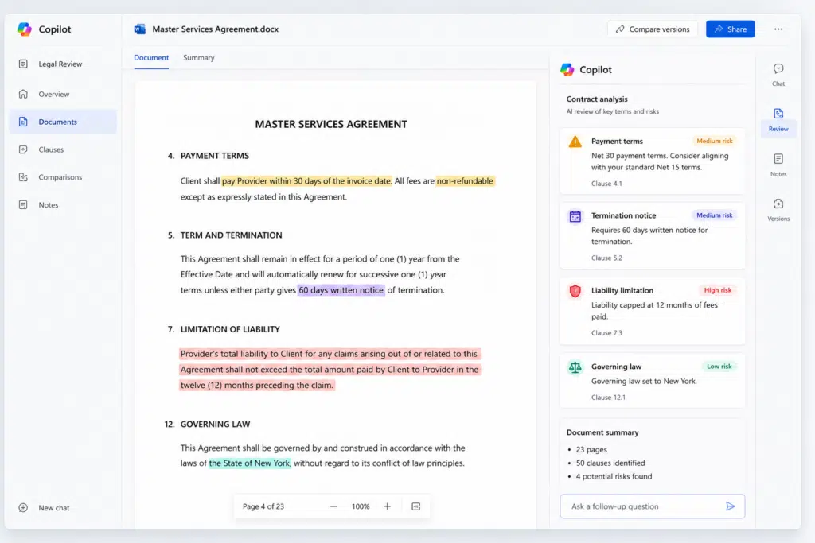Screen dimensions: 815x543
Task: Open the Liability limitation card title
Action: tap(622, 290)
